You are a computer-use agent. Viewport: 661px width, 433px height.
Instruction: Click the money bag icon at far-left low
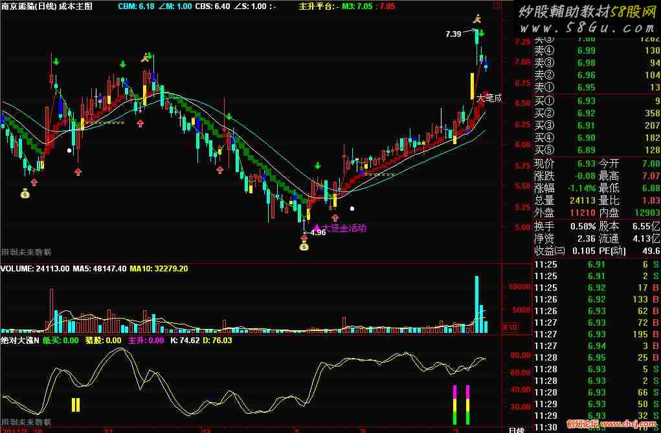(x=25, y=194)
